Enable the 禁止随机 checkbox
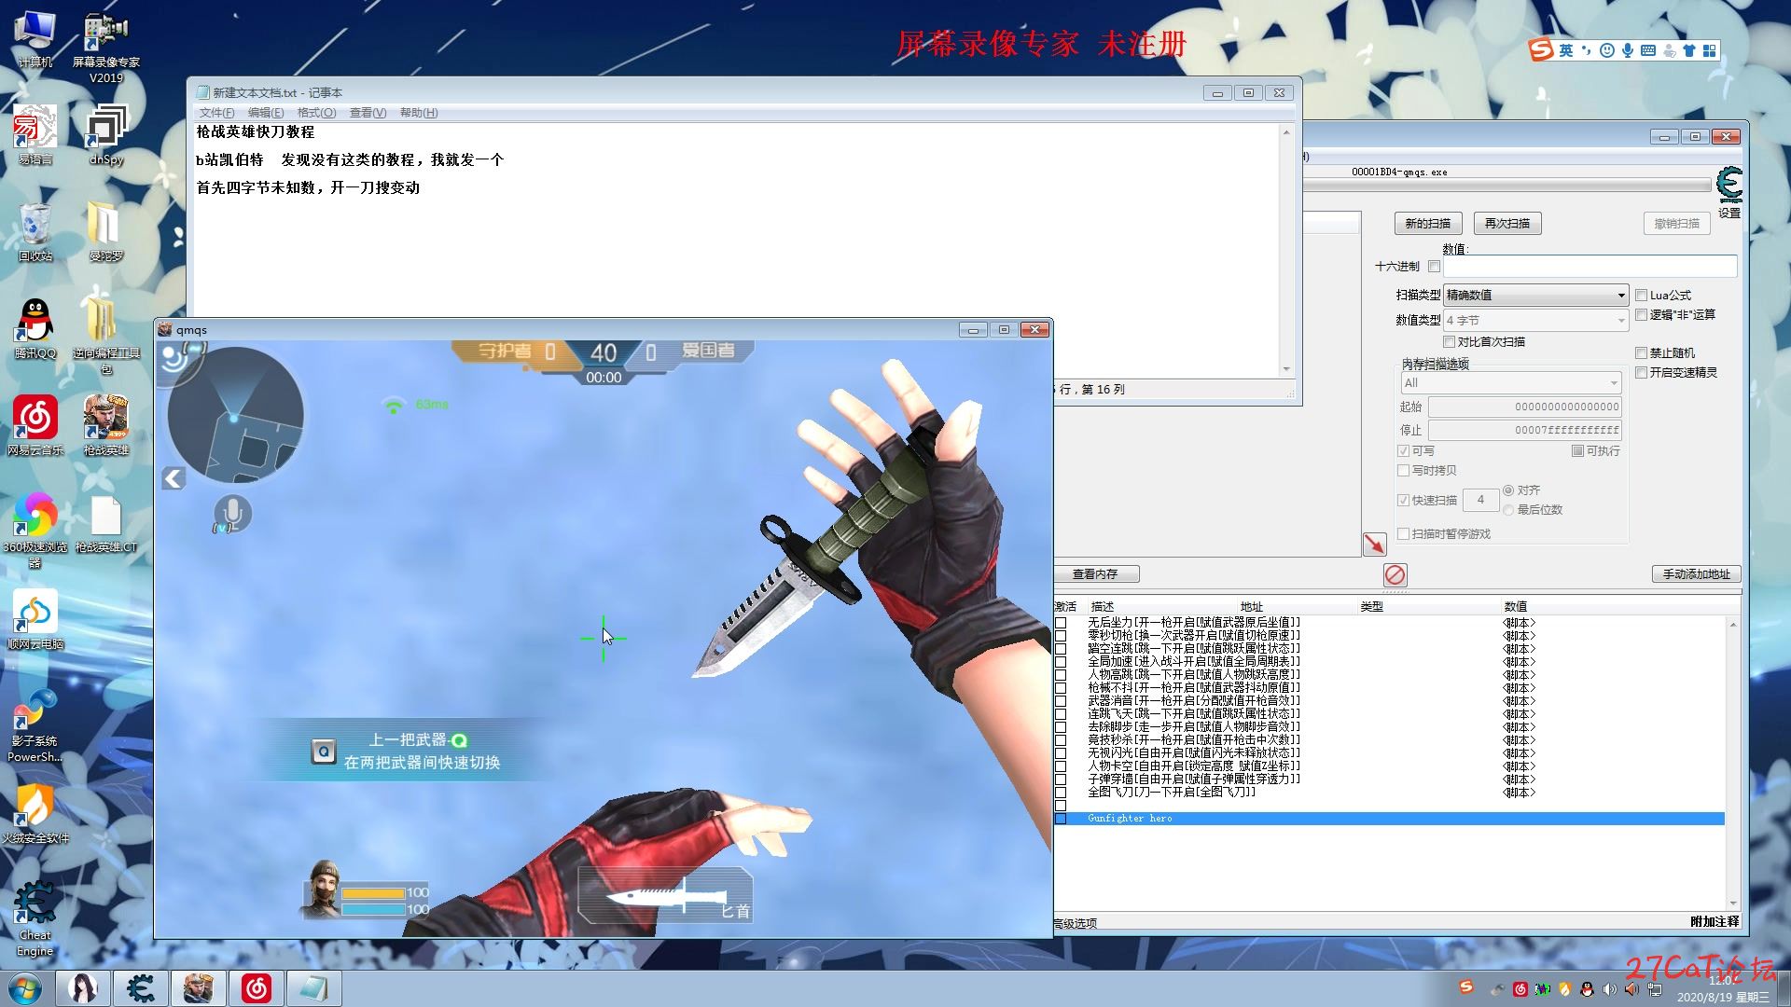The image size is (1791, 1007). [x=1641, y=353]
